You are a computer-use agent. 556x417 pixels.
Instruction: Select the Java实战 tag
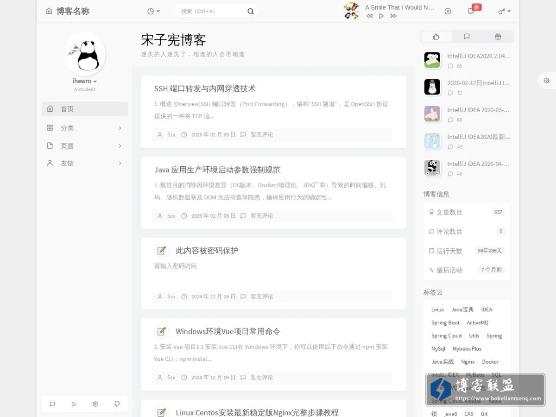click(x=442, y=361)
